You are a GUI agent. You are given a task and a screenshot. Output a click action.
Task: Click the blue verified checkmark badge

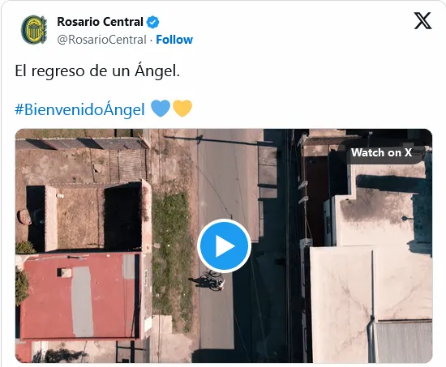coord(152,22)
